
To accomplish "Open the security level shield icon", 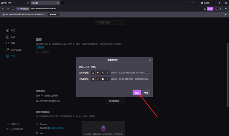I will (x=216, y=9).
